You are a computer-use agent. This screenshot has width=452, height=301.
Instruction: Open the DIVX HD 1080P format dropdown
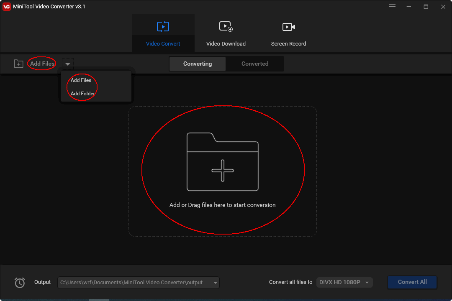(344, 282)
